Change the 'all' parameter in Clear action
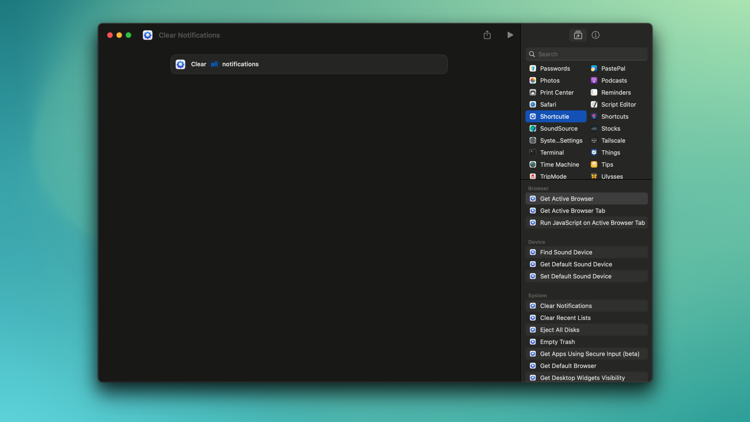Viewport: 750px width, 422px height. click(x=214, y=64)
